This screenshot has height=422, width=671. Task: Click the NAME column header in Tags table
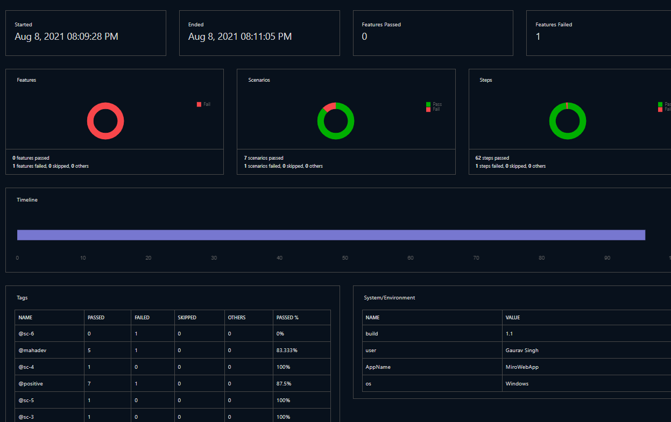coord(25,318)
